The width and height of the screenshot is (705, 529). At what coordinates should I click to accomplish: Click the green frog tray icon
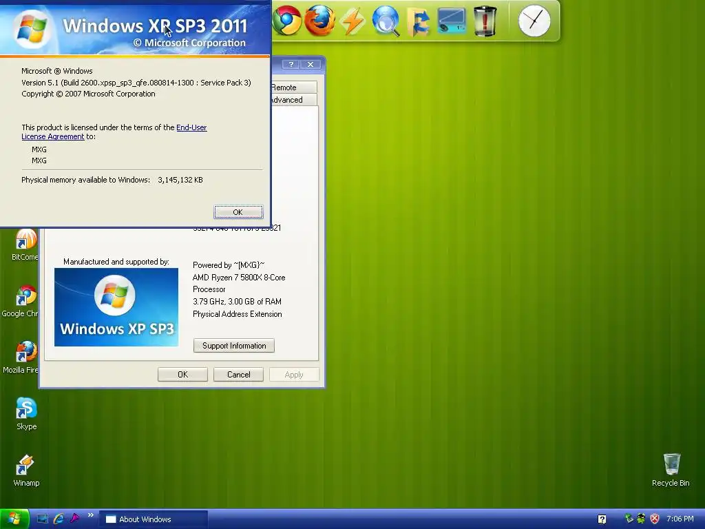(641, 519)
